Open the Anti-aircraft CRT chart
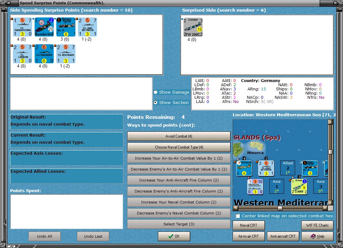 tap(283, 236)
